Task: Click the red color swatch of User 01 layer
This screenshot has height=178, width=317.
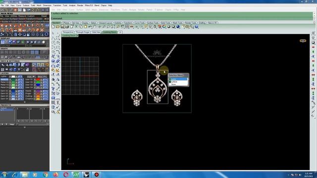Action: 38,80
